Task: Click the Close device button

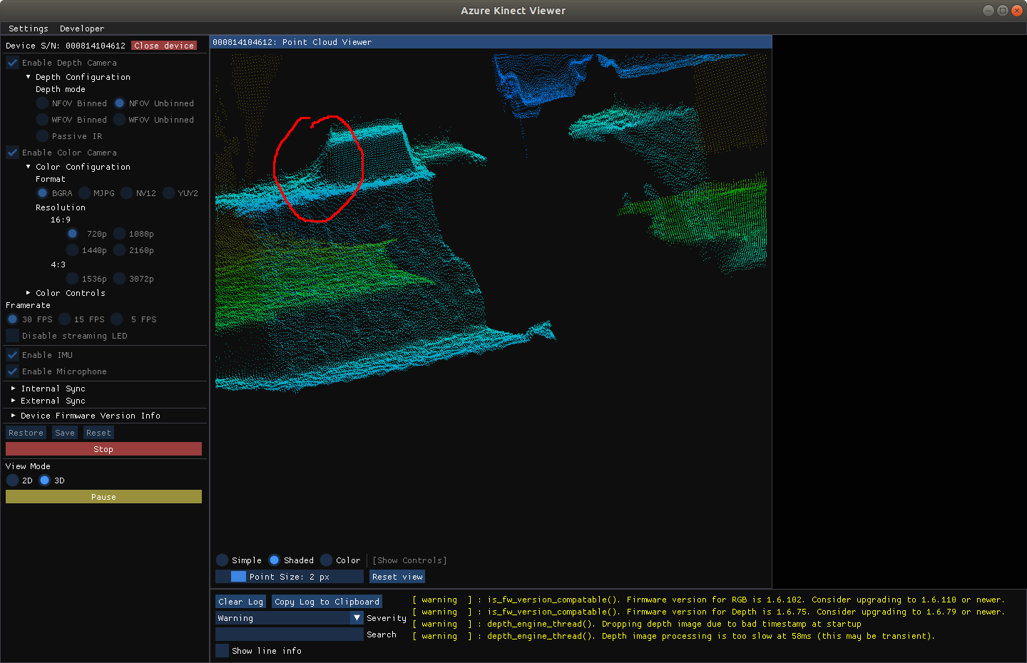Action: coord(164,46)
